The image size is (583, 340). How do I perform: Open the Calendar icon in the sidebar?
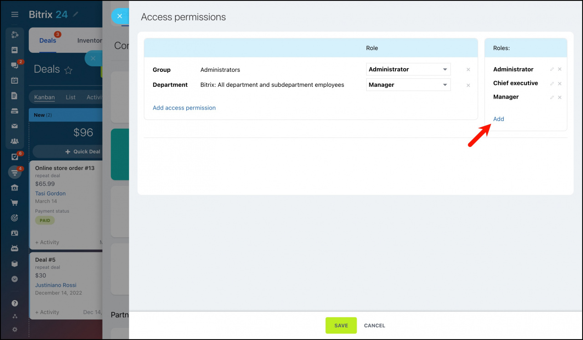pyautogui.click(x=15, y=80)
